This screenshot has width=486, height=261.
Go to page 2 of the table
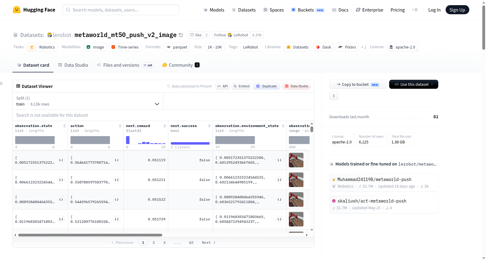[154, 243]
